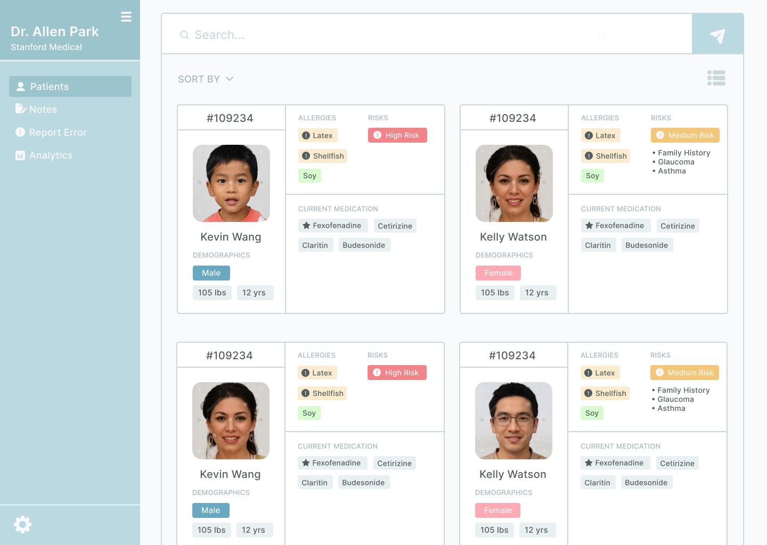
Task: Click the note icon beside Notes
Action: [20, 109]
